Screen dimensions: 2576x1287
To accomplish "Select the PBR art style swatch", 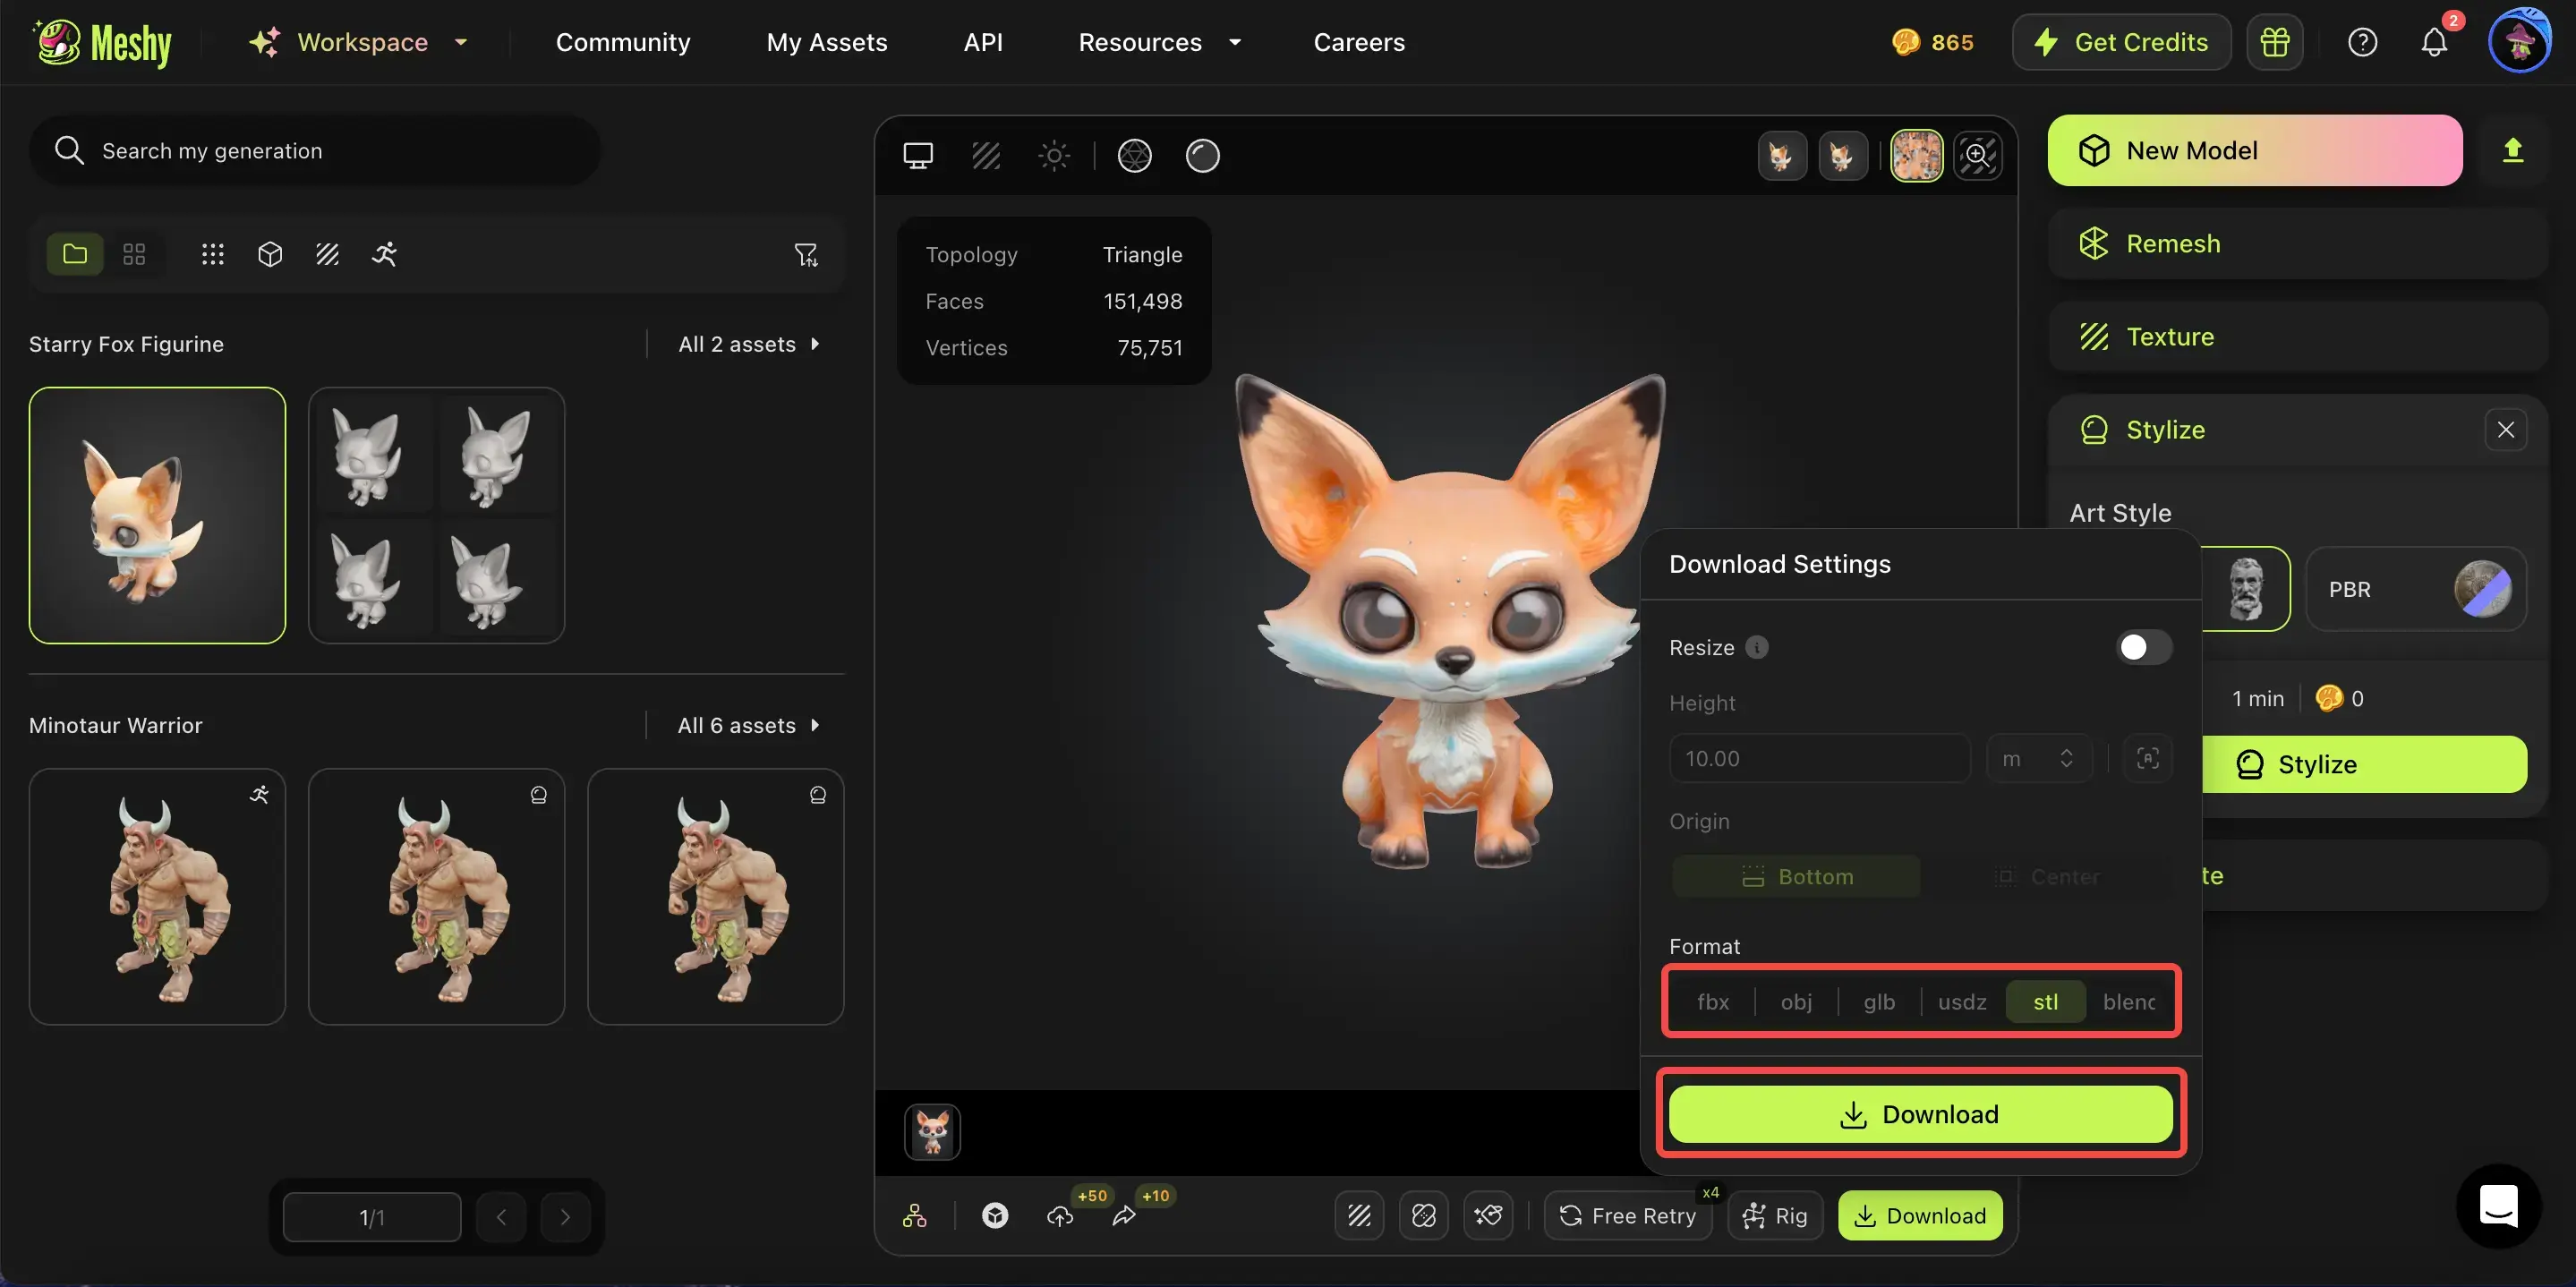I will [2415, 589].
